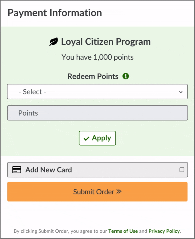Check the box on the Add New Card row

(182, 170)
